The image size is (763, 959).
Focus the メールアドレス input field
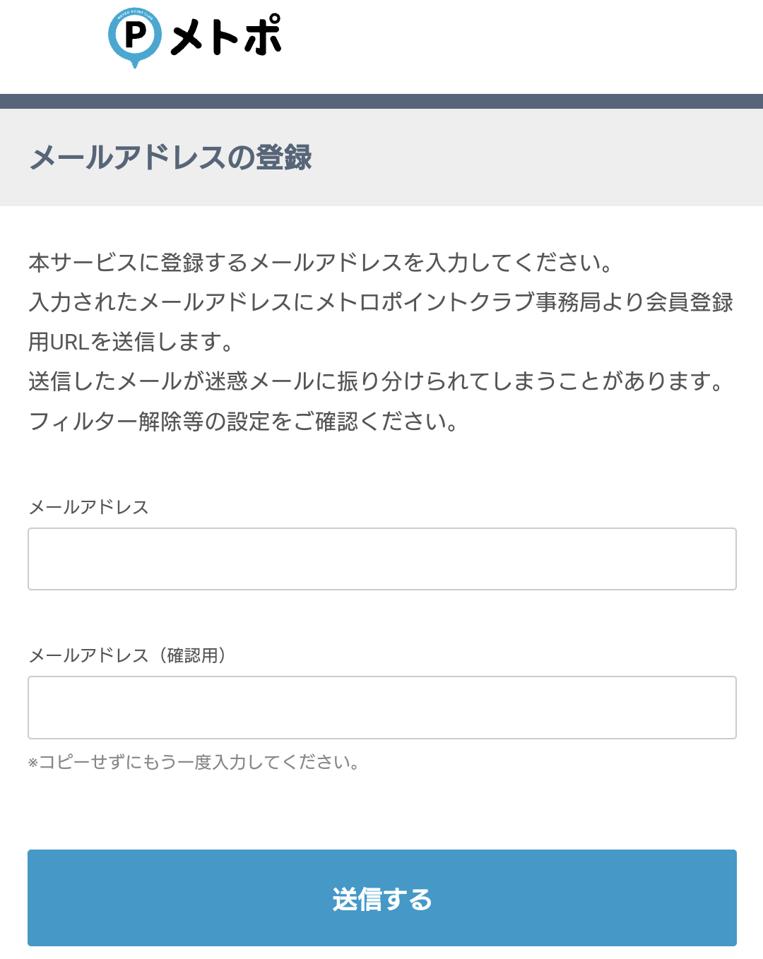click(381, 559)
